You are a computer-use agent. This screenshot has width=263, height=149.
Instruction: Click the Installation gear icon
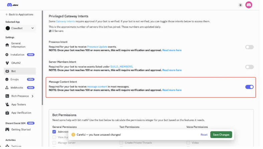[x=7, y=55]
